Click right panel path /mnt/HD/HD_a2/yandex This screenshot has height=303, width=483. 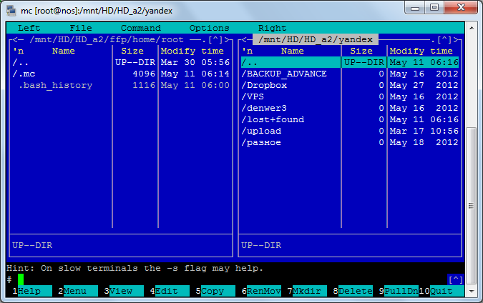click(x=316, y=40)
